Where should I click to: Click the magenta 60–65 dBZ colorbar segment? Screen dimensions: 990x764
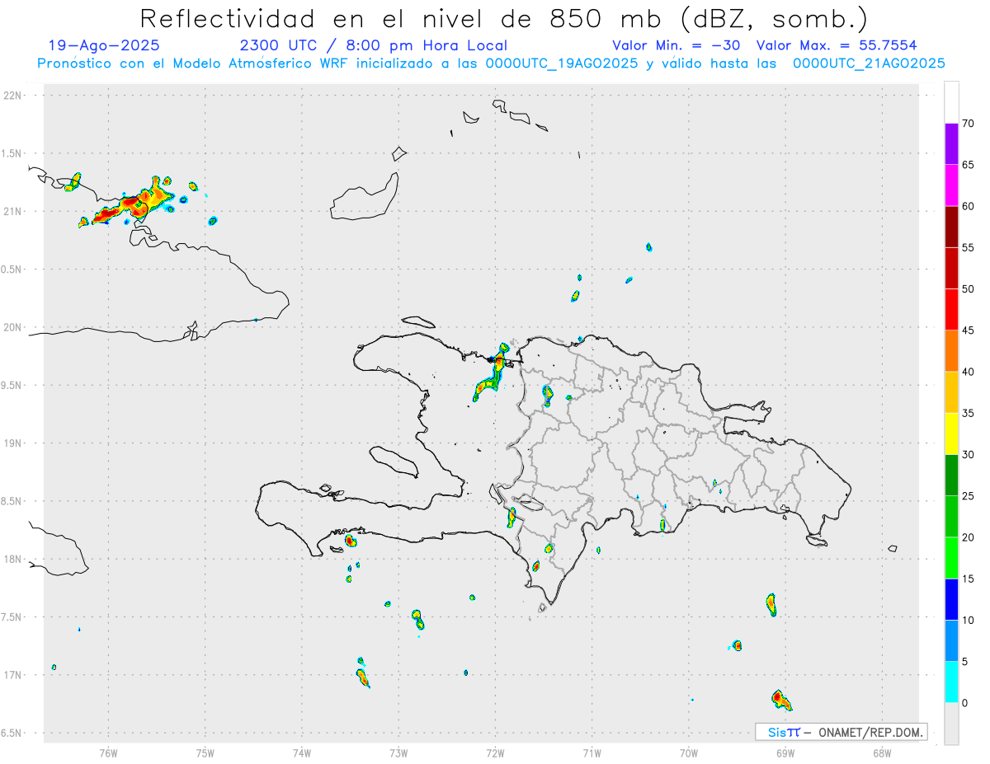[951, 185]
